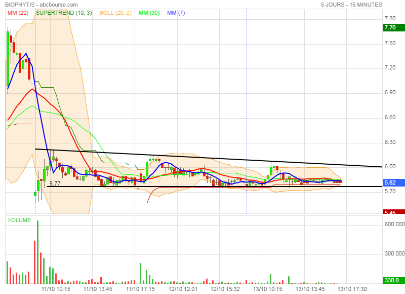Click the 13/10 10:15 time label
405x294 pixels.
coord(268,289)
